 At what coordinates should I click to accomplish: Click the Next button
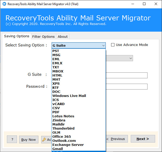[143, 139]
